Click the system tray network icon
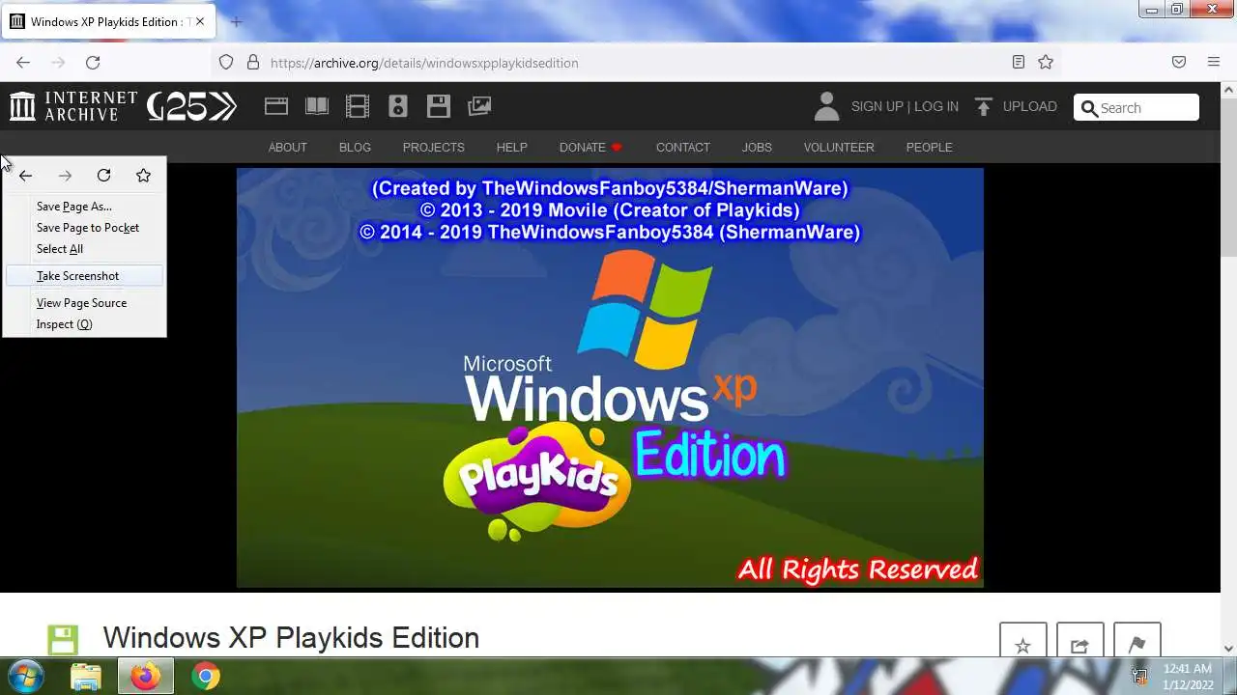This screenshot has height=695, width=1237. tap(1139, 677)
